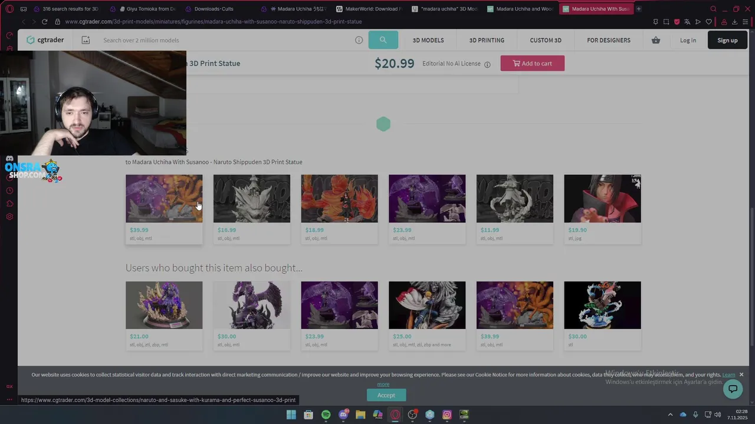Open the GX Control sidebar icon

tap(9, 386)
